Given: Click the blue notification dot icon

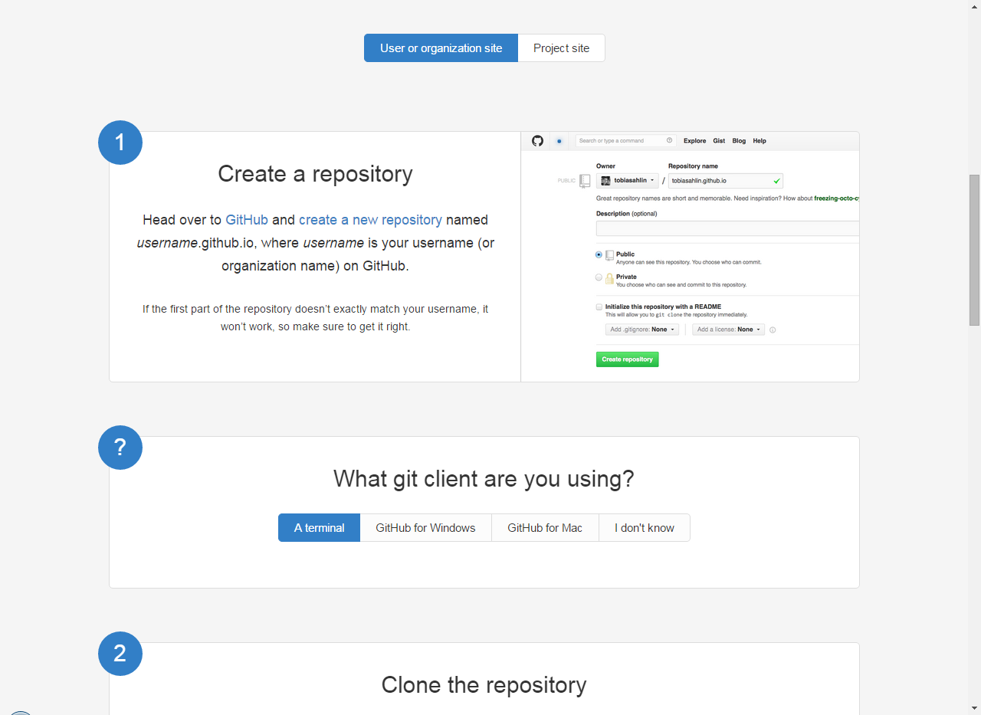Looking at the screenshot, I should click(x=559, y=141).
